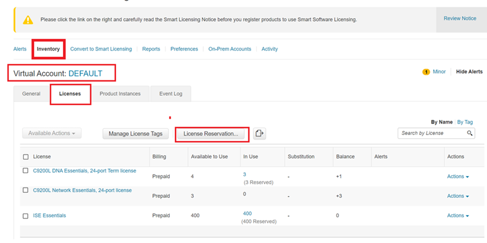Click the Manage License Tags button
This screenshot has height=243, width=487.
point(135,133)
